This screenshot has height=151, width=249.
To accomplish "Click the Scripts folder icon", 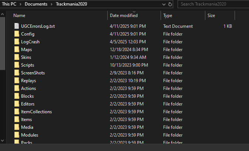I will click(x=16, y=65).
